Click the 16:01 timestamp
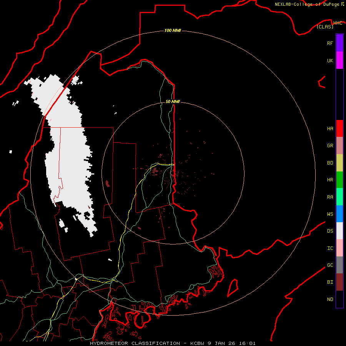Viewport: 346px width, 346px height. [x=248, y=343]
